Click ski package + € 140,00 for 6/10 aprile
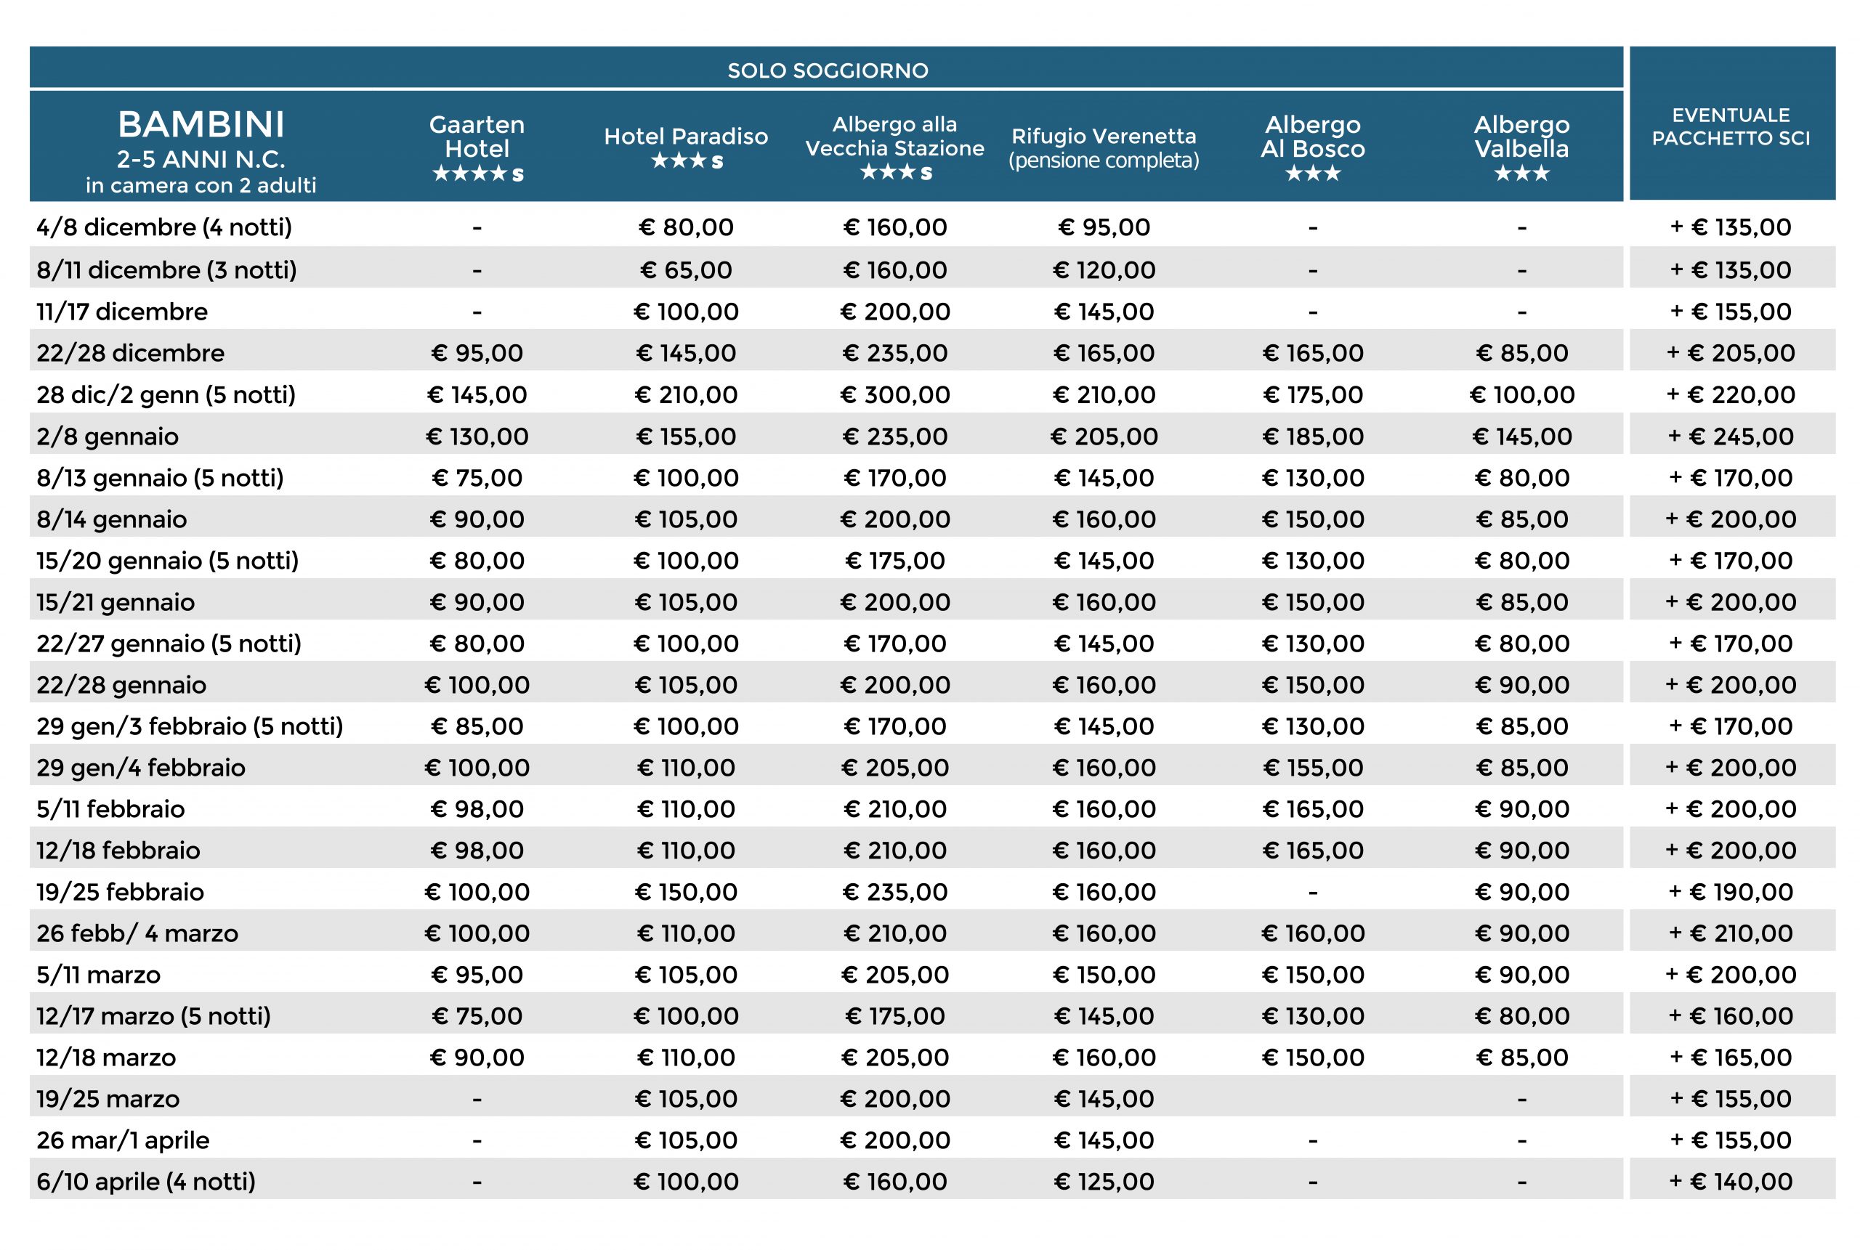 coord(1731,1183)
